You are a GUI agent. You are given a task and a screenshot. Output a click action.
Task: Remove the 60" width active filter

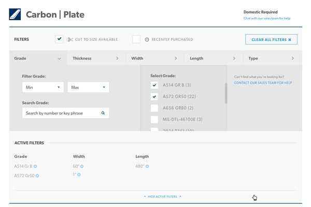(82, 166)
